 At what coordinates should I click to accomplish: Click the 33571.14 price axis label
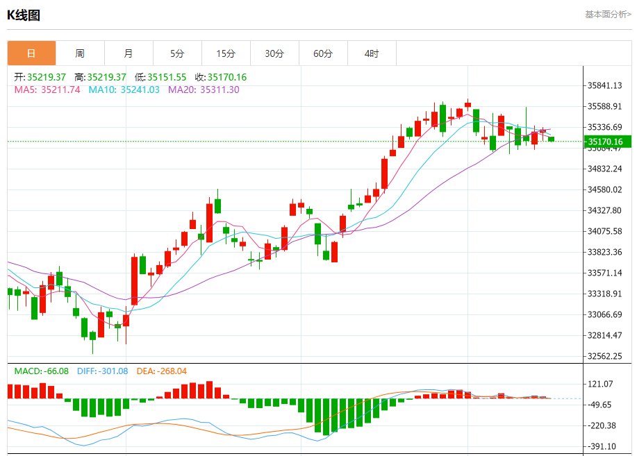605,273
